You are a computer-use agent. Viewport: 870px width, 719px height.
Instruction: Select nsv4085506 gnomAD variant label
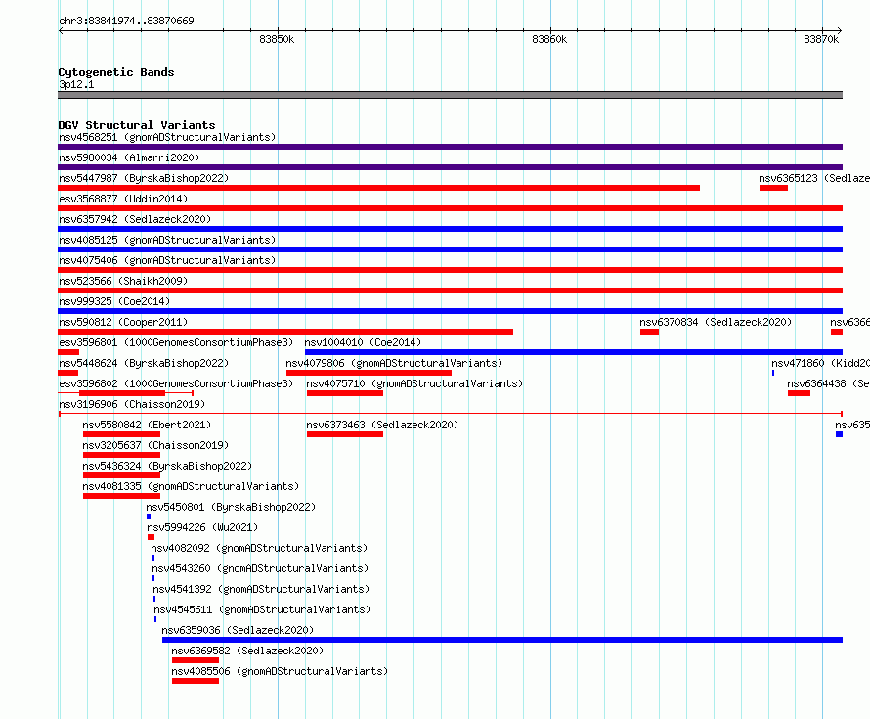coord(280,671)
